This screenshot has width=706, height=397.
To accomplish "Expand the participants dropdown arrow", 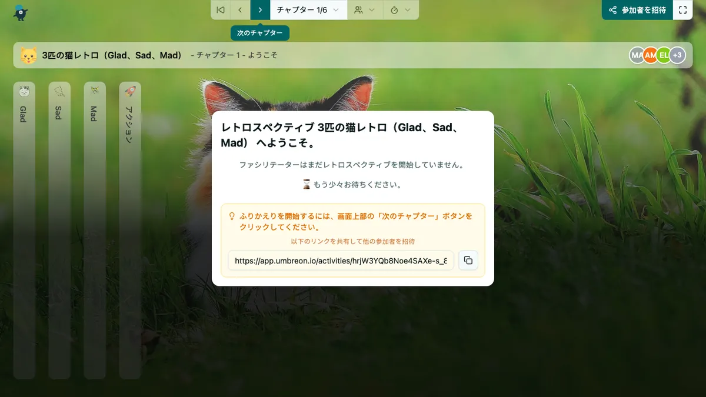I will pyautogui.click(x=373, y=9).
